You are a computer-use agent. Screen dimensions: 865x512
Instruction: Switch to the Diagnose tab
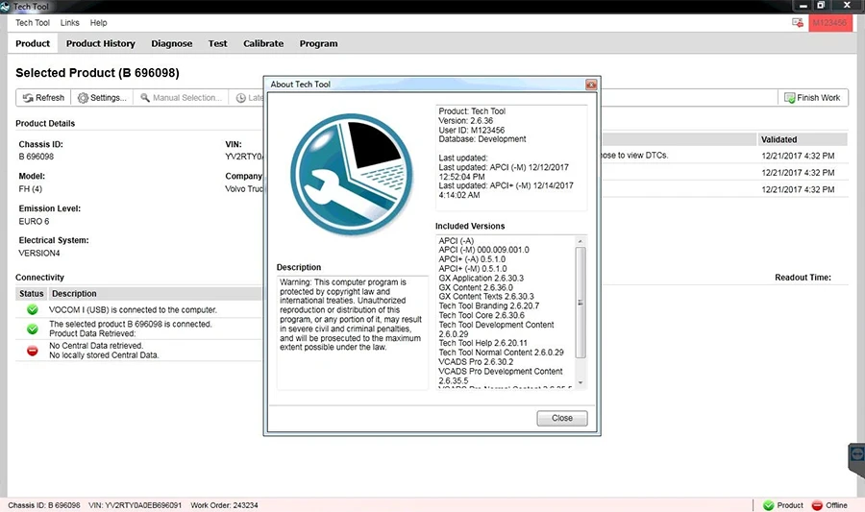172,43
